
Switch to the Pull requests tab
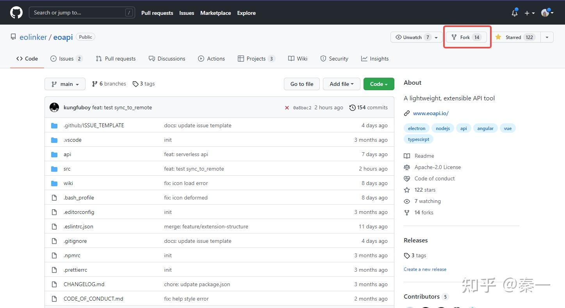tap(116, 58)
